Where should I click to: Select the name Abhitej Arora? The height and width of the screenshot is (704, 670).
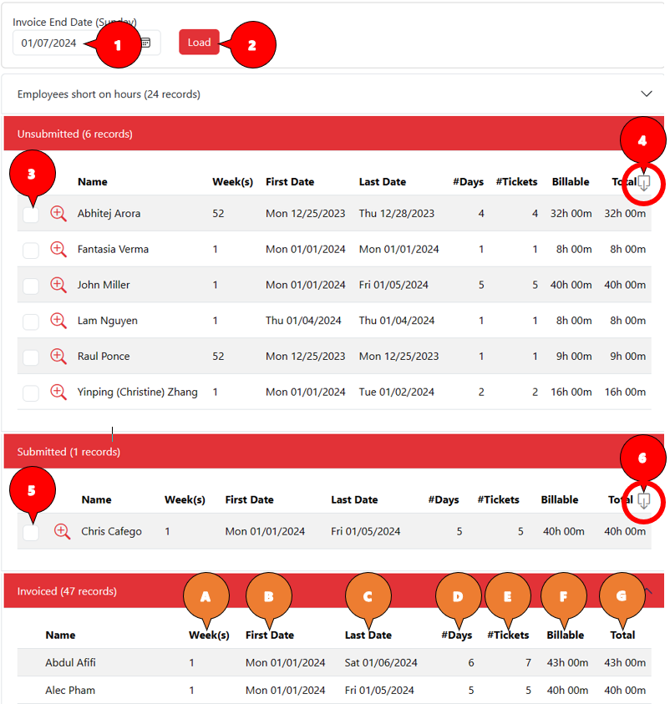click(x=109, y=214)
